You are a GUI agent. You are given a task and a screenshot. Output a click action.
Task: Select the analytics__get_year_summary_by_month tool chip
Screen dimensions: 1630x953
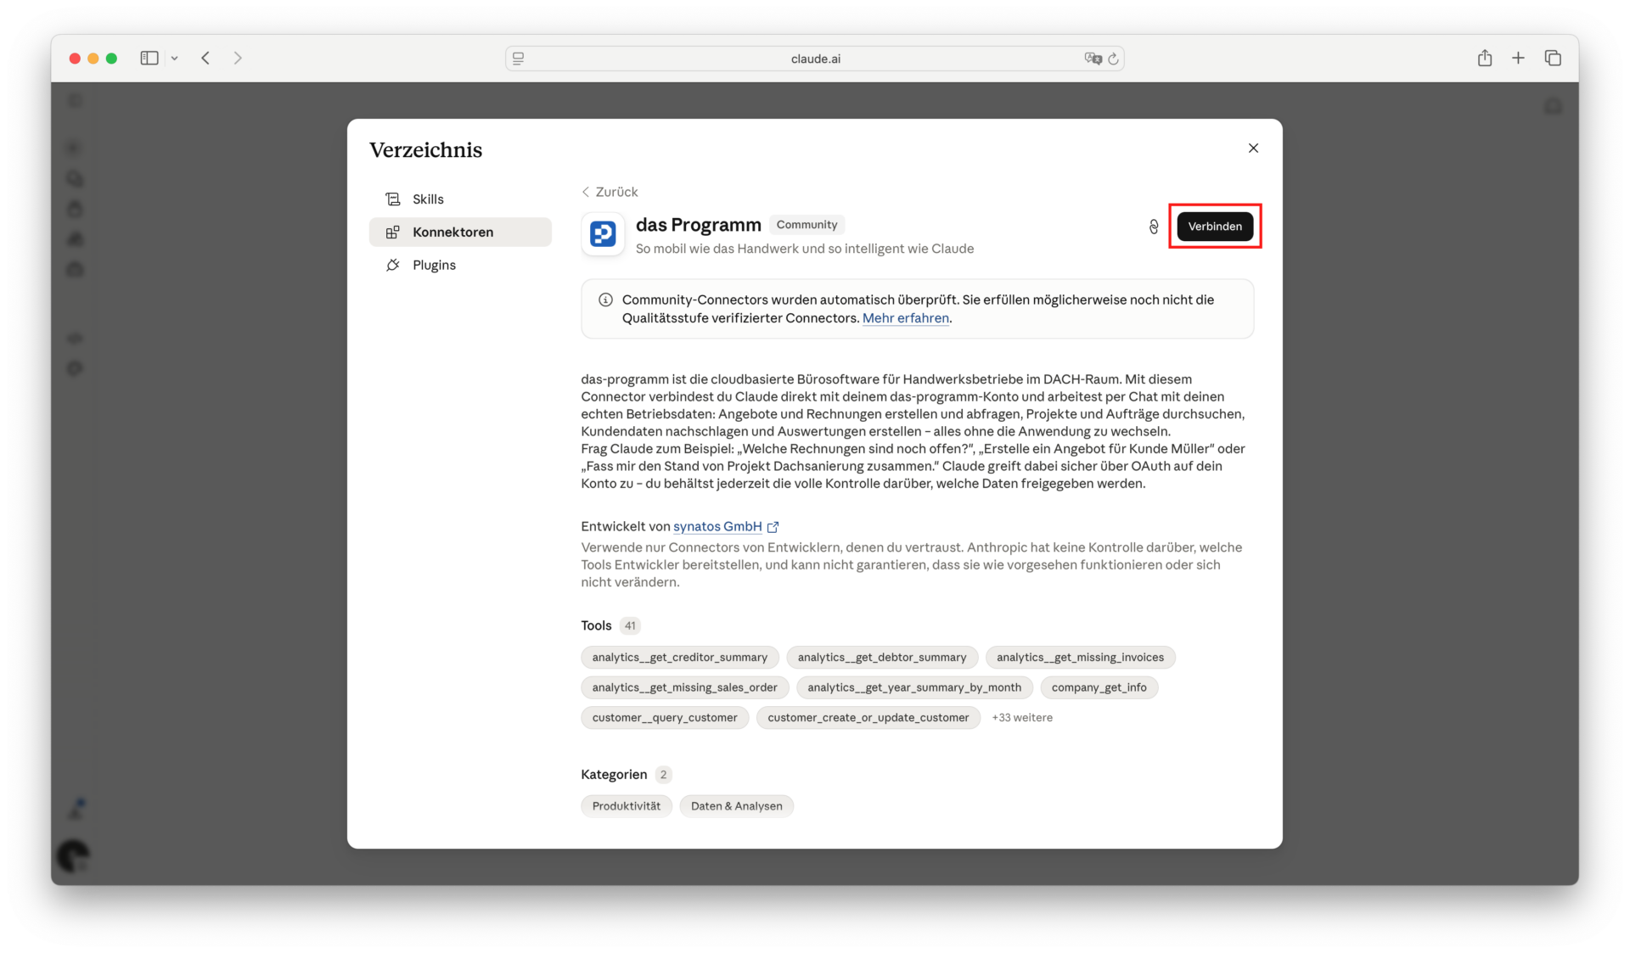pos(914,687)
